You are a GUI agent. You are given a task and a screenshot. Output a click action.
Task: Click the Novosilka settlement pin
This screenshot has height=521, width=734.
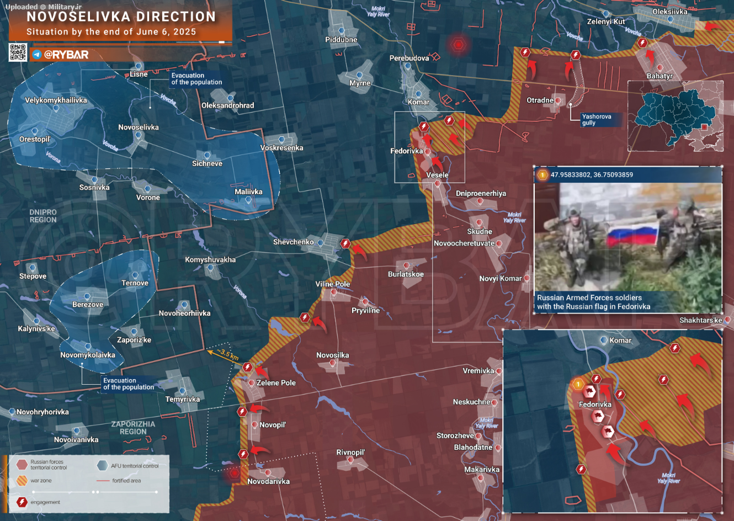pyautogui.click(x=332, y=363)
